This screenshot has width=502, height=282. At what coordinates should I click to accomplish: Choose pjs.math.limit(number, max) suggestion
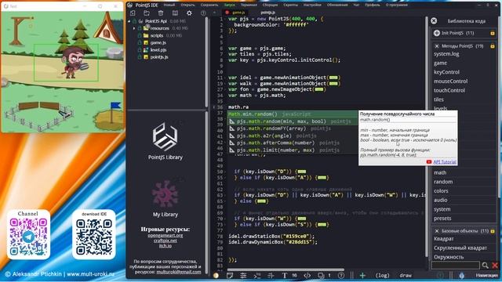coord(293,150)
